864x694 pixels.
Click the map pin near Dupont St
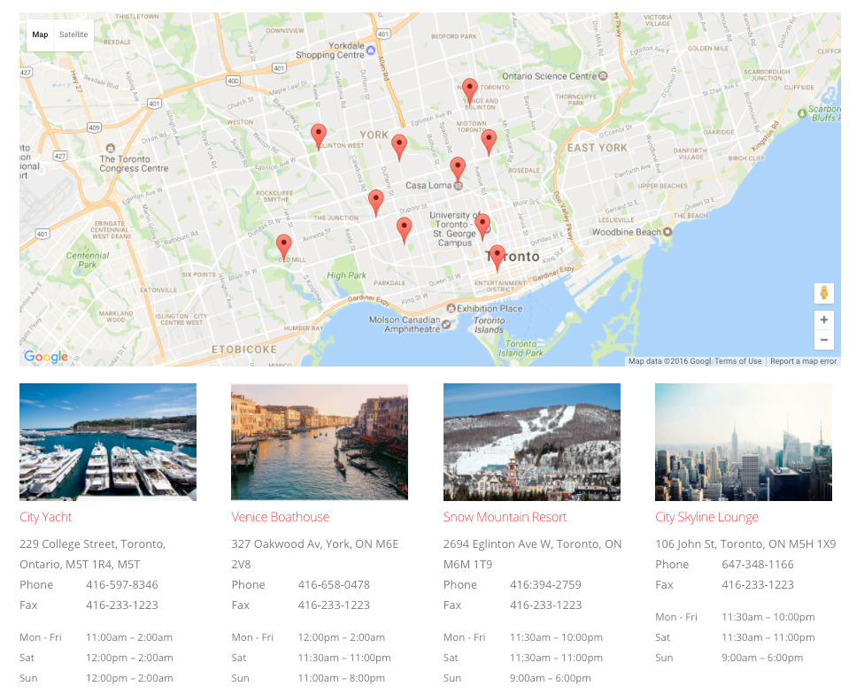coord(404,229)
